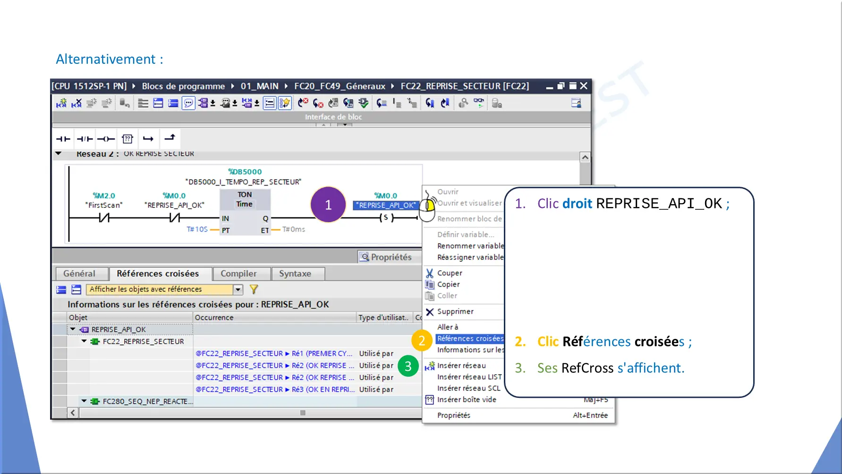The width and height of the screenshot is (842, 474).
Task: Choose Propriétés Alt+Entrée menu entry
Action: pos(519,415)
